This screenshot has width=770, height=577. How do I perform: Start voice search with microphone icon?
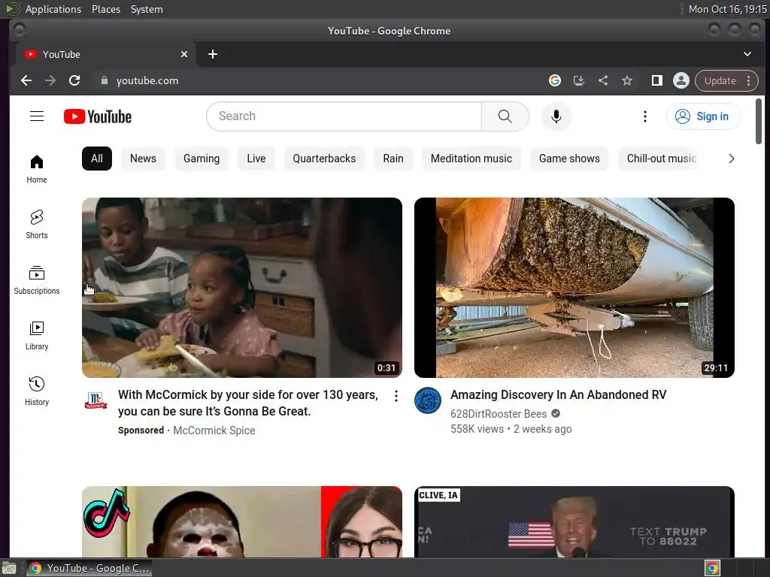point(556,116)
